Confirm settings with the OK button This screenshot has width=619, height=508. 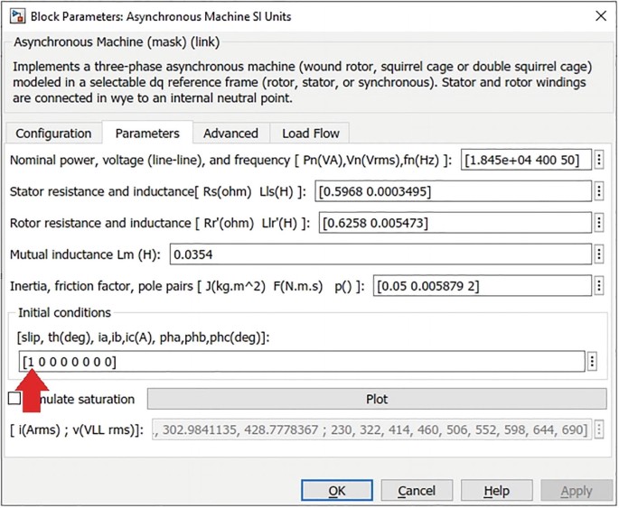pos(337,491)
